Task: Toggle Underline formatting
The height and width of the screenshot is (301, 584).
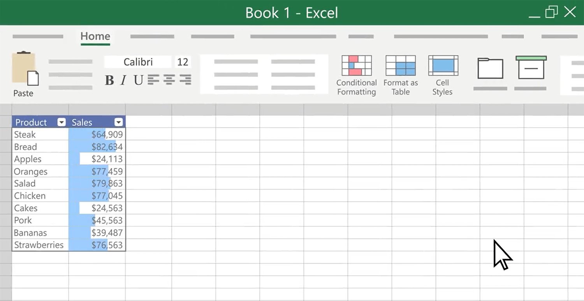Action: click(138, 80)
